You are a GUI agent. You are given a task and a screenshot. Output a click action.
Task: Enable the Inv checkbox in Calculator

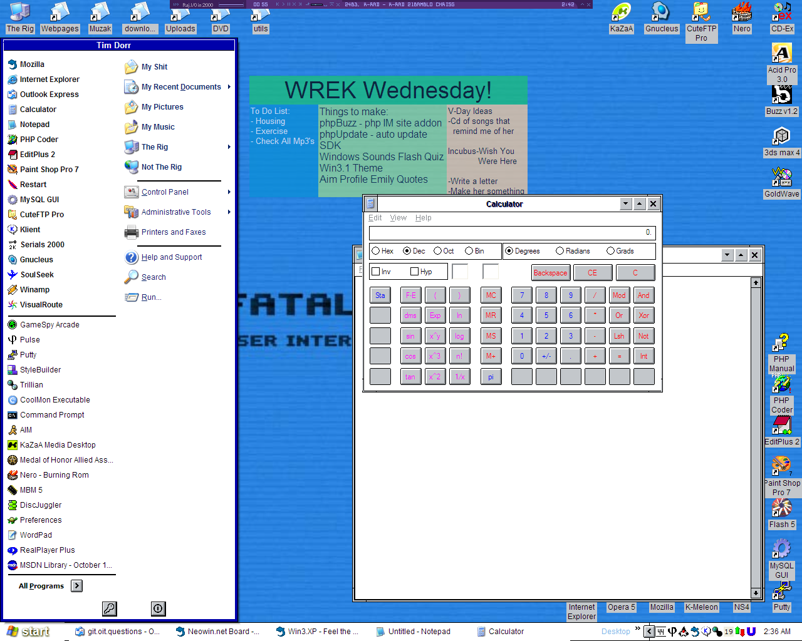pyautogui.click(x=376, y=272)
